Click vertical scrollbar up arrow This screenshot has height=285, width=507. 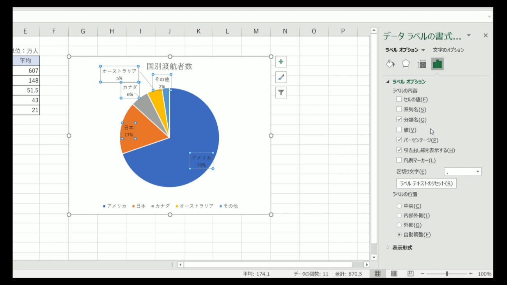tap(374, 30)
